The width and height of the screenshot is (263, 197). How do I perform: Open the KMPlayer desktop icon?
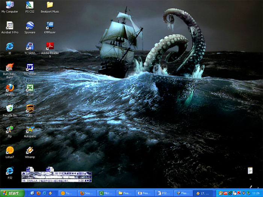(50, 26)
